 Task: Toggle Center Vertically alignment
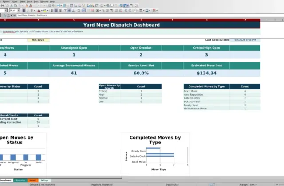click(x=69, y=11)
